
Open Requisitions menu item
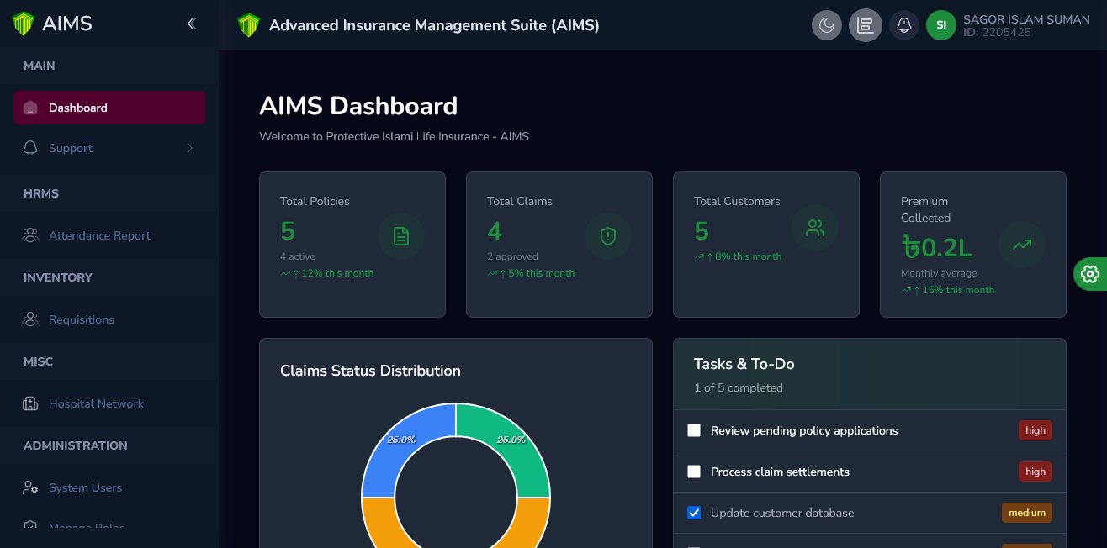click(109, 319)
